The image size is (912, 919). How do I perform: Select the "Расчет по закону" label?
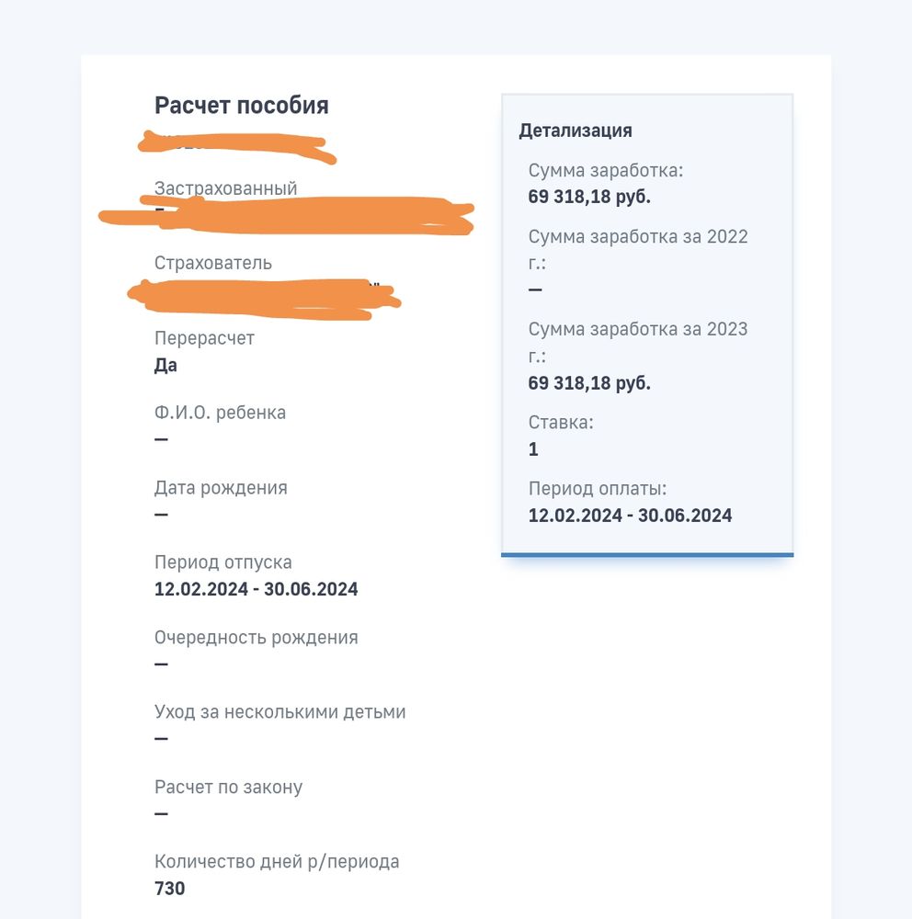[x=228, y=788]
